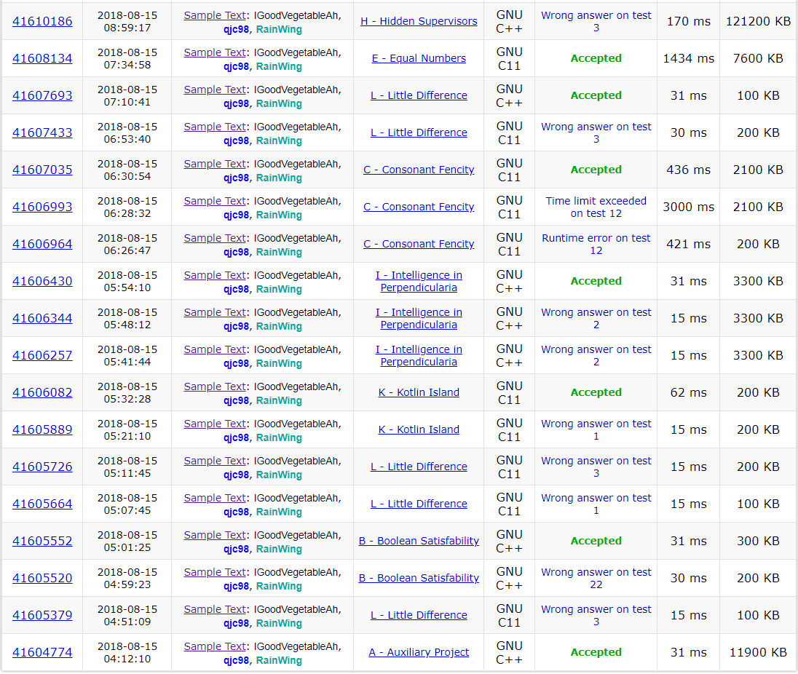Click submission 41605520
Screen dimensions: 798x674
point(42,578)
